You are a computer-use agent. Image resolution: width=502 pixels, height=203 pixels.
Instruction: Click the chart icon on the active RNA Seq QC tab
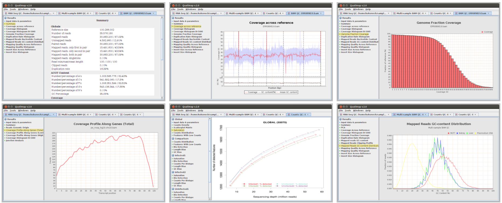point(6,114)
